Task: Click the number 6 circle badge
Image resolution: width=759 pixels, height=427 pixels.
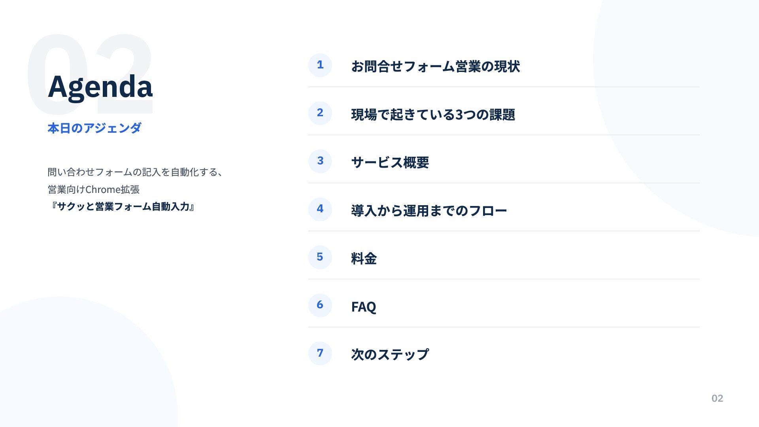Action: click(x=320, y=305)
